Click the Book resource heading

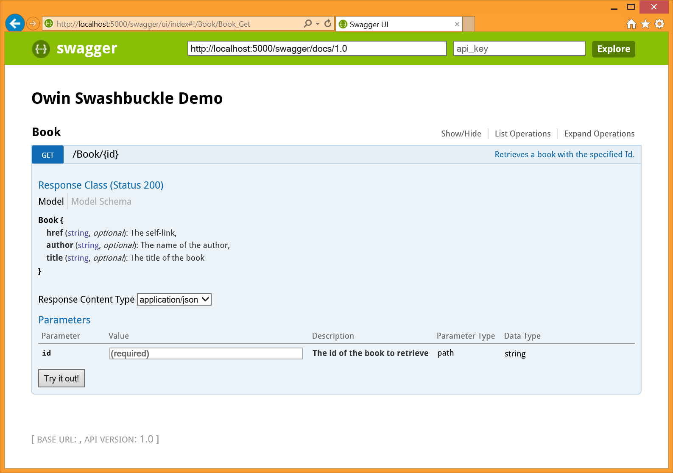pos(47,132)
